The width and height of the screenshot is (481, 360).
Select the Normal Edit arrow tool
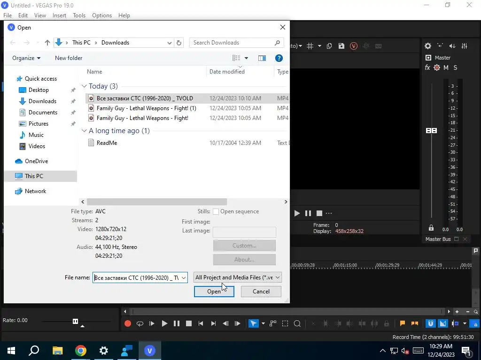pyautogui.click(x=253, y=323)
